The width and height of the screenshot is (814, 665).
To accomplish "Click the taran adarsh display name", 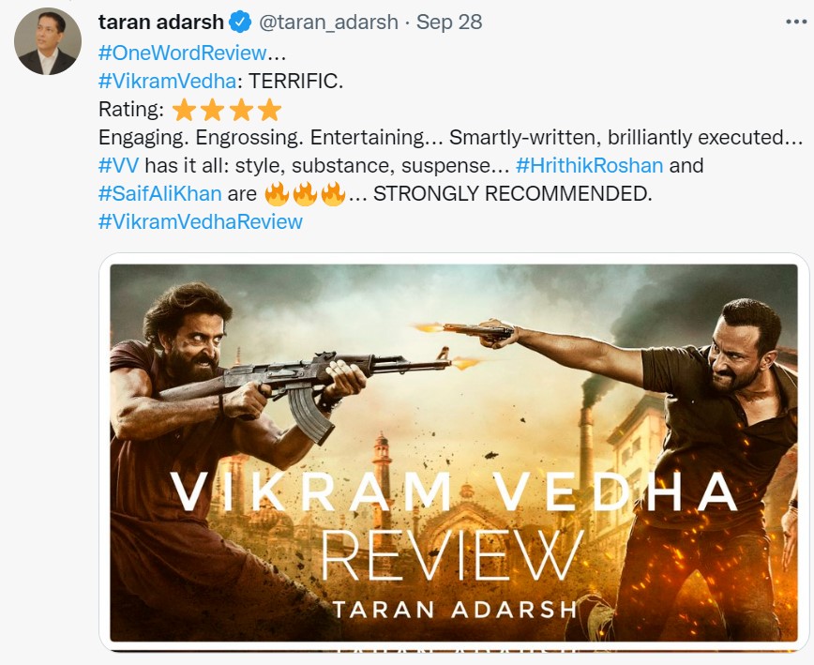I will [x=161, y=23].
